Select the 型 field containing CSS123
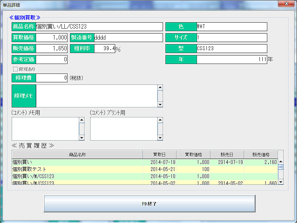This screenshot has width=297, height=223. tap(232, 49)
